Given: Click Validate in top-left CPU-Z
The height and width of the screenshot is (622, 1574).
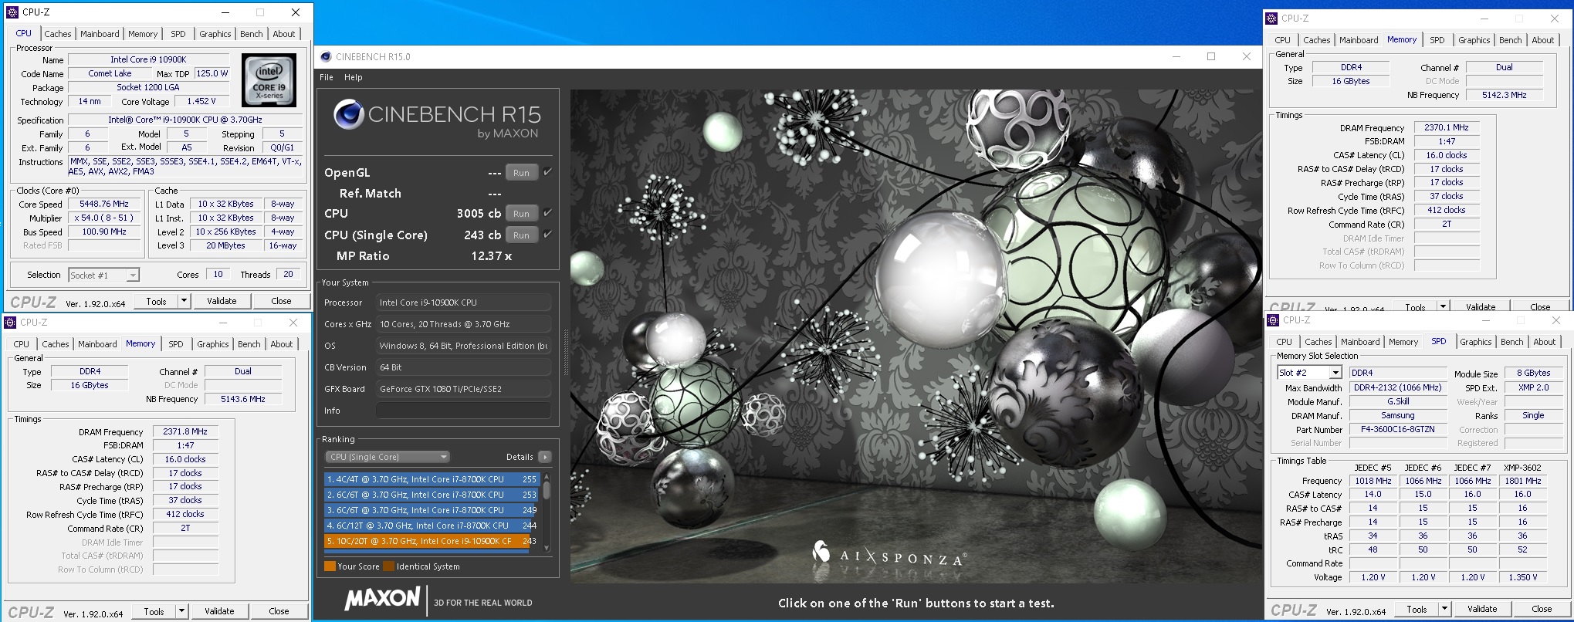Looking at the screenshot, I should click(222, 301).
